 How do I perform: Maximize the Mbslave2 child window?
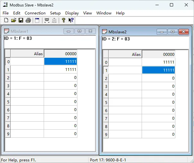click(x=172, y=32)
